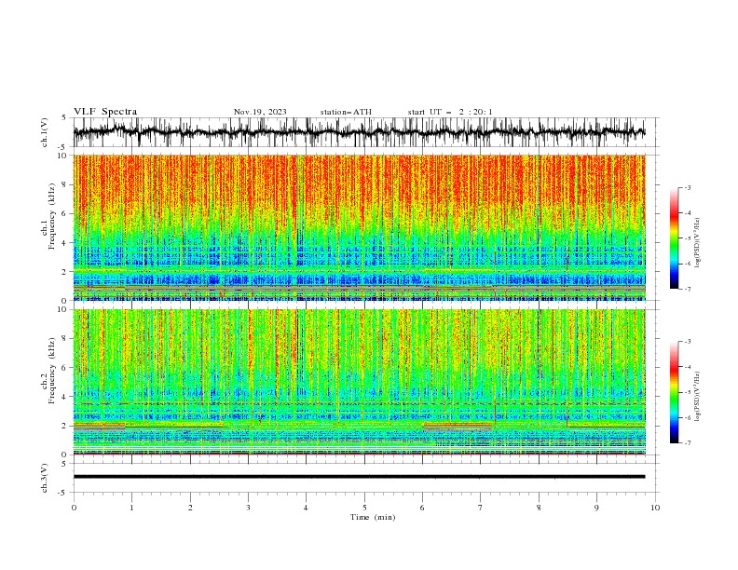Click the ch.3 flat black trace

[x=359, y=477]
